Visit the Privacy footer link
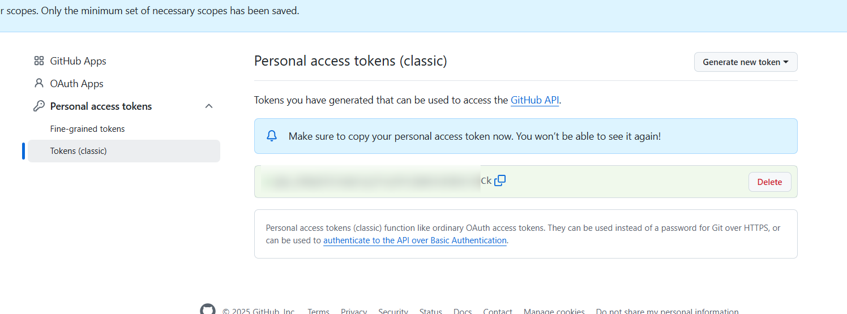Screen dimensions: 847x314 pos(354,311)
